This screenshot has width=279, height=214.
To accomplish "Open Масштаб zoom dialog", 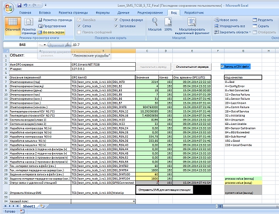I will point(155,25).
